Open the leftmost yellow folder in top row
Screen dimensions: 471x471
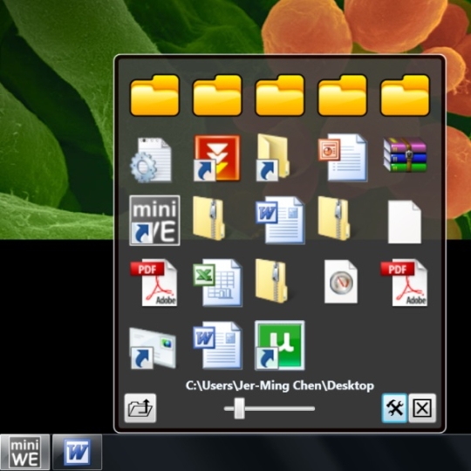154,96
